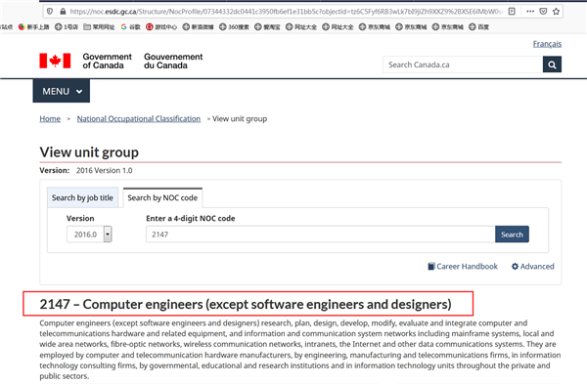Open the 1号店 bookmark
This screenshot has width=587, height=384.
(x=67, y=27)
